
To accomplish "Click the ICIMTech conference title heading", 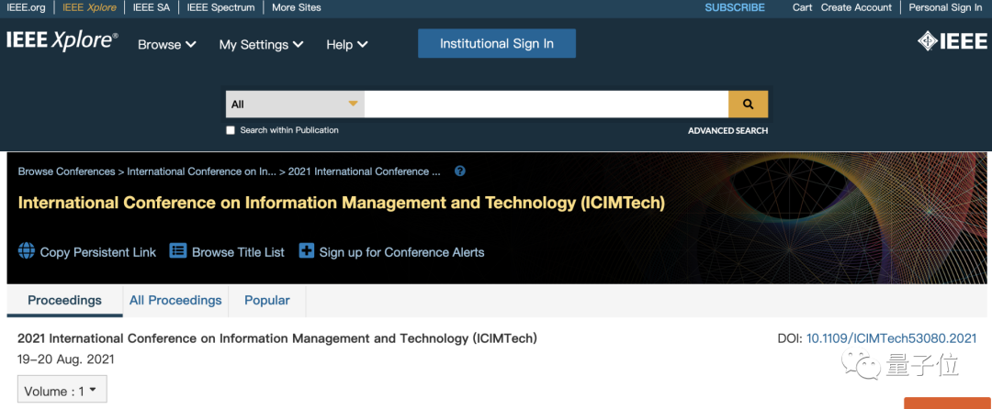I will [342, 204].
